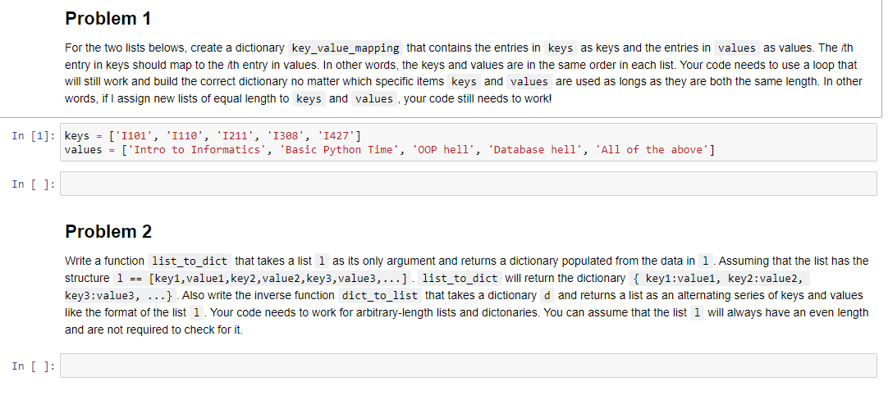Click the string 'Basic Python Time'

[340, 150]
